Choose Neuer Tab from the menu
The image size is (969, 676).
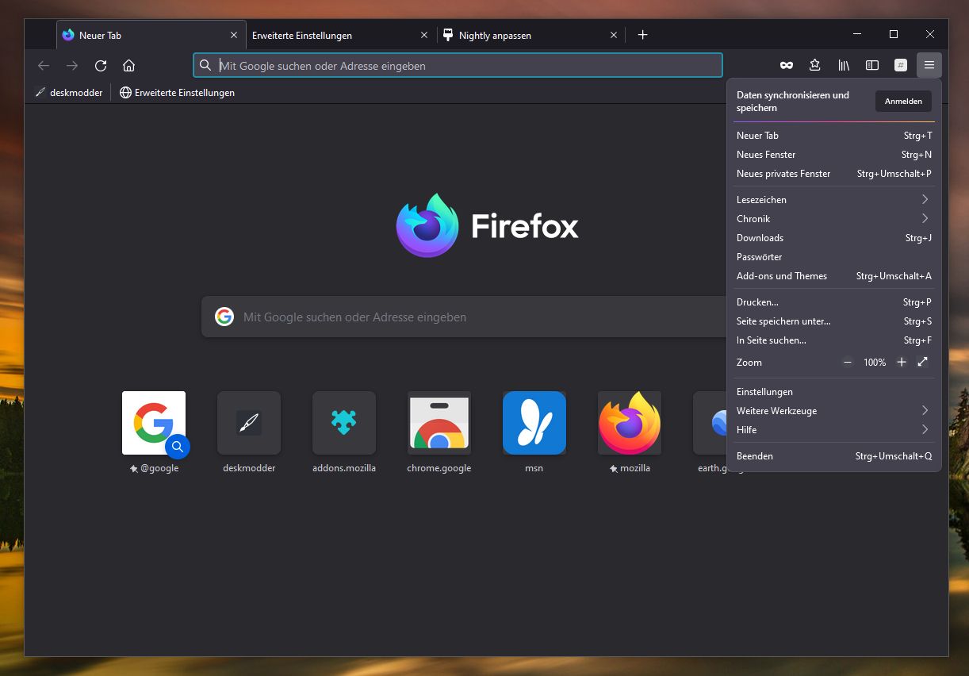(833, 136)
